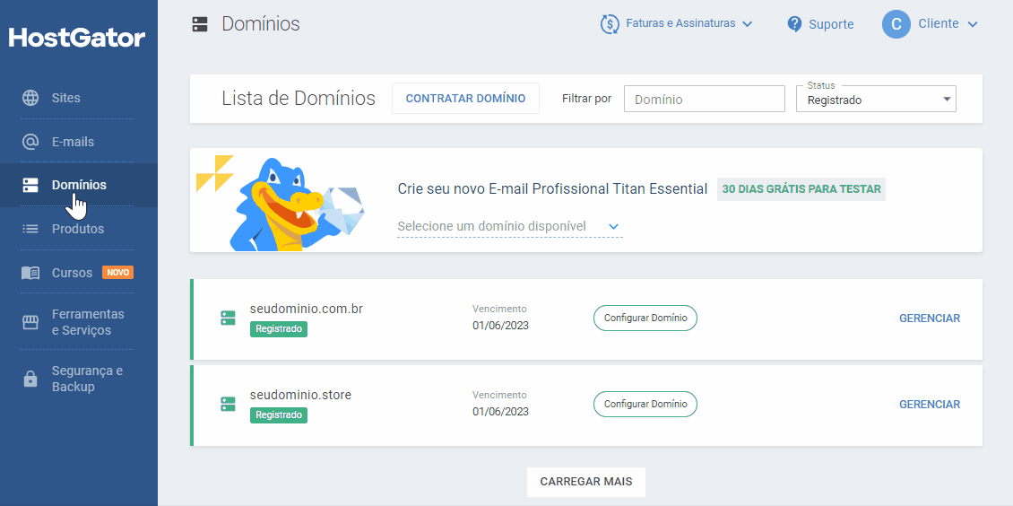The width and height of the screenshot is (1013, 506).
Task: Expand the Faturas e Assinaturas menu
Action: [677, 24]
